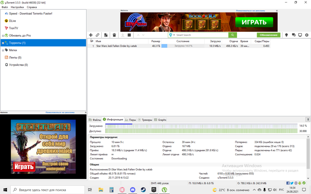Select Устройства (0) in the sidebar
This screenshot has height=194, width=311.
pos(18,65)
